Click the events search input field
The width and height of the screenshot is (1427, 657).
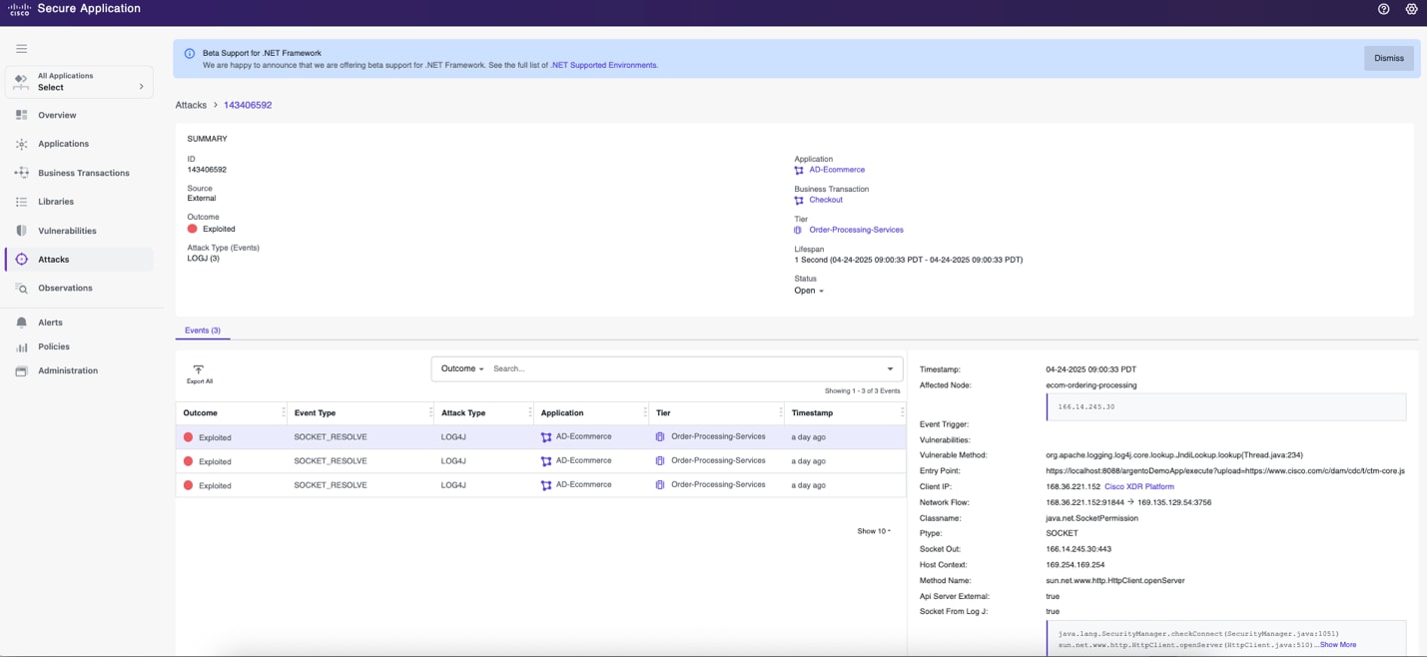tap(684, 368)
